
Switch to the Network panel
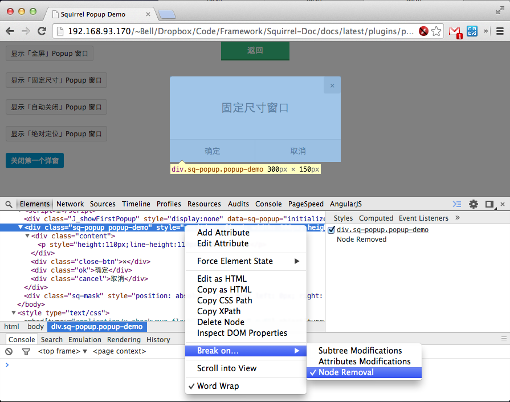coord(70,204)
